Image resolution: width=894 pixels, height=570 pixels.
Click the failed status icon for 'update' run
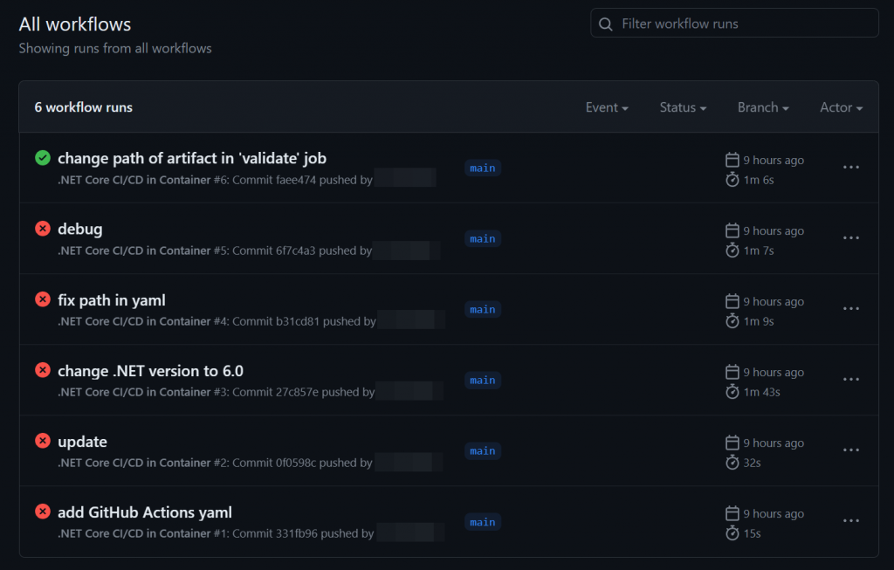tap(42, 441)
